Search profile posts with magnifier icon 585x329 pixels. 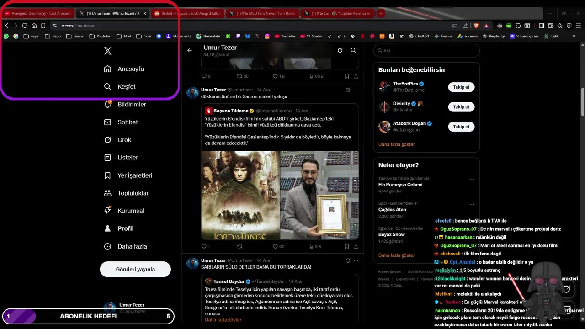(353, 50)
